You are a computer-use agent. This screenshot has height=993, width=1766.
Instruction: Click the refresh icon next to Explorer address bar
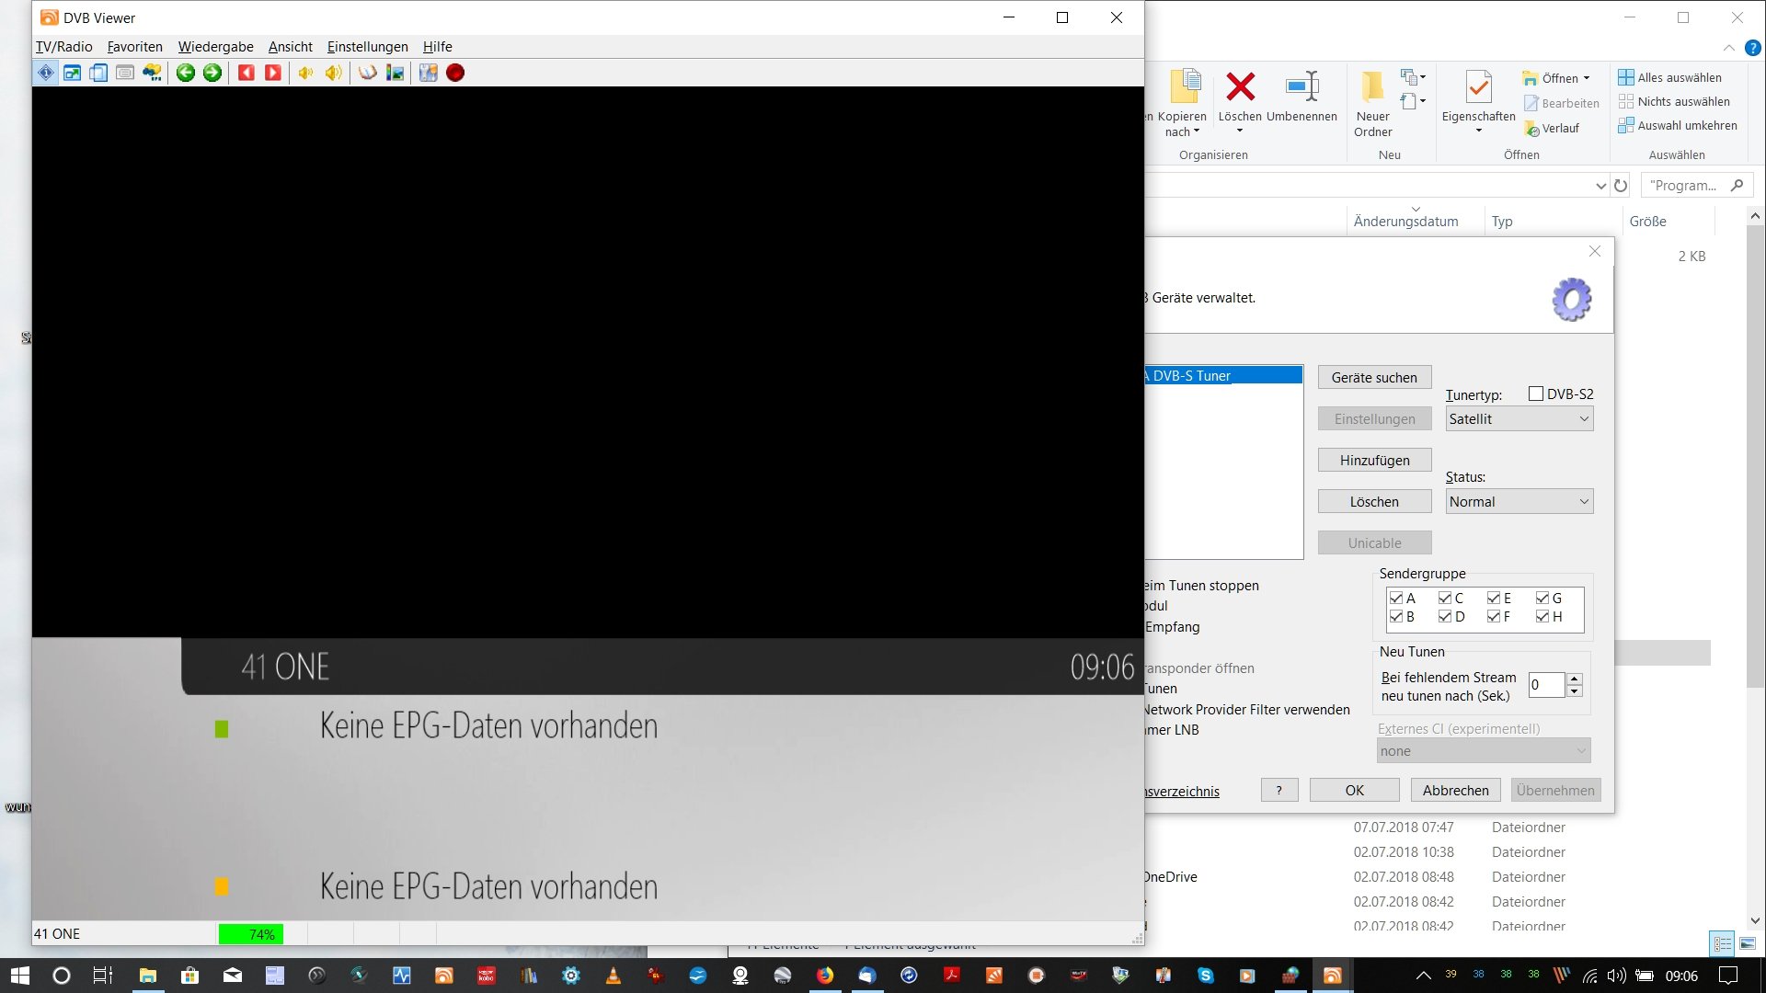pos(1621,186)
